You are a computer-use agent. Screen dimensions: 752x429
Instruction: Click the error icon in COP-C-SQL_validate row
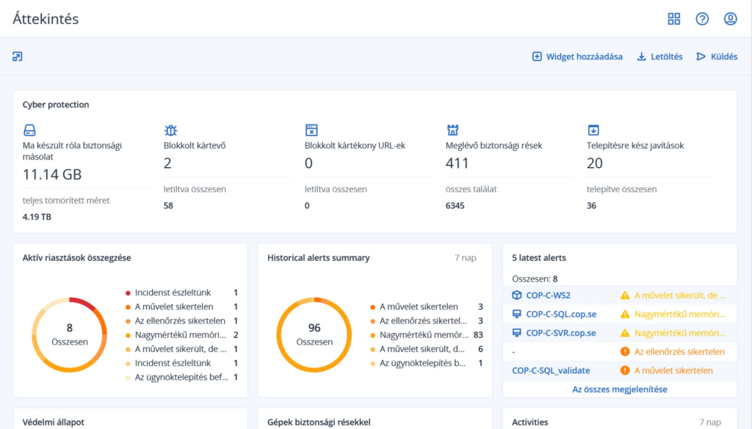click(625, 370)
